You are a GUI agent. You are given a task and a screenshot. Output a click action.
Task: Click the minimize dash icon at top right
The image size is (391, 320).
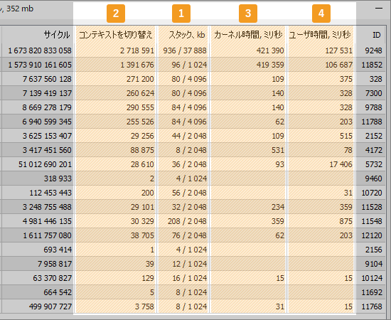[379, 9]
